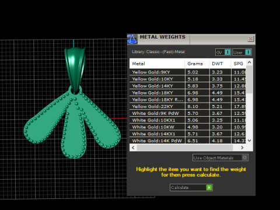Sort by the DWT column header
The height and width of the screenshot is (210, 280).
click(220, 64)
